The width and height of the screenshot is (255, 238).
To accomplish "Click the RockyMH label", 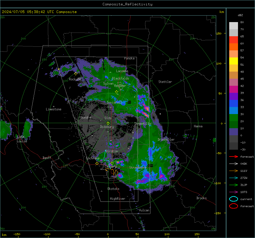I will coord(75,79).
